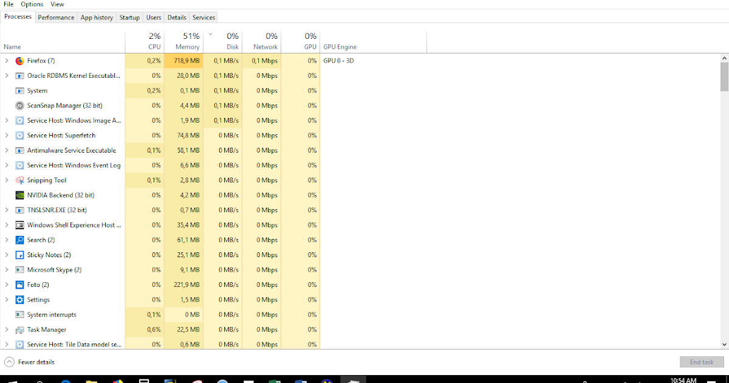The height and width of the screenshot is (383, 729).
Task: Click the System interrupts icon
Action: coord(19,315)
